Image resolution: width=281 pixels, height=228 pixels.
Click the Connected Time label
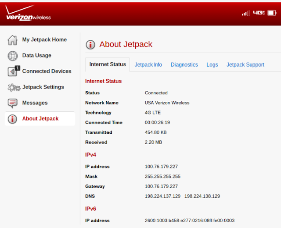(104, 122)
